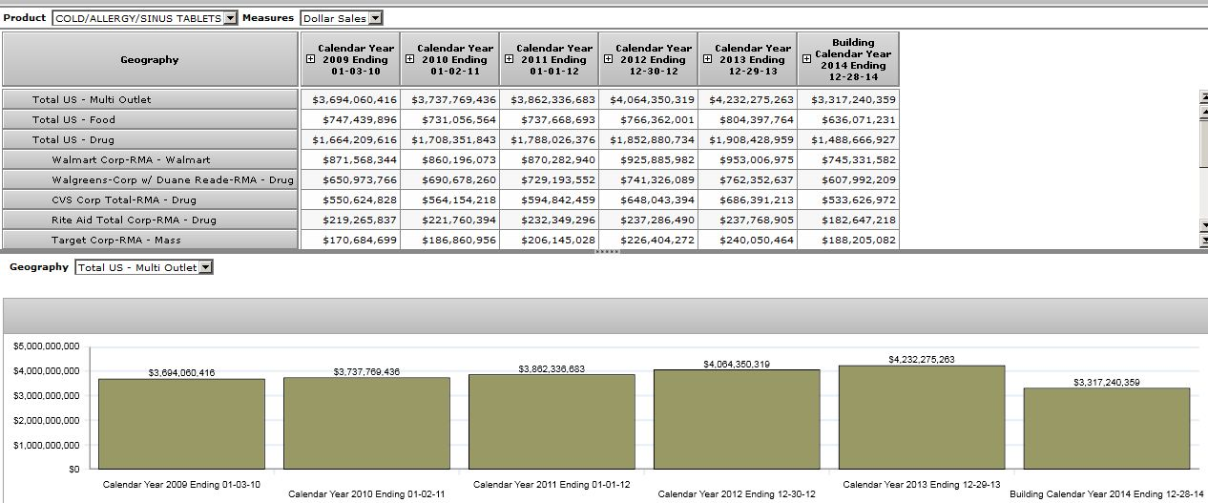Select the Total US - Multi Outlet row
The width and height of the screenshot is (1208, 503).
(x=150, y=99)
